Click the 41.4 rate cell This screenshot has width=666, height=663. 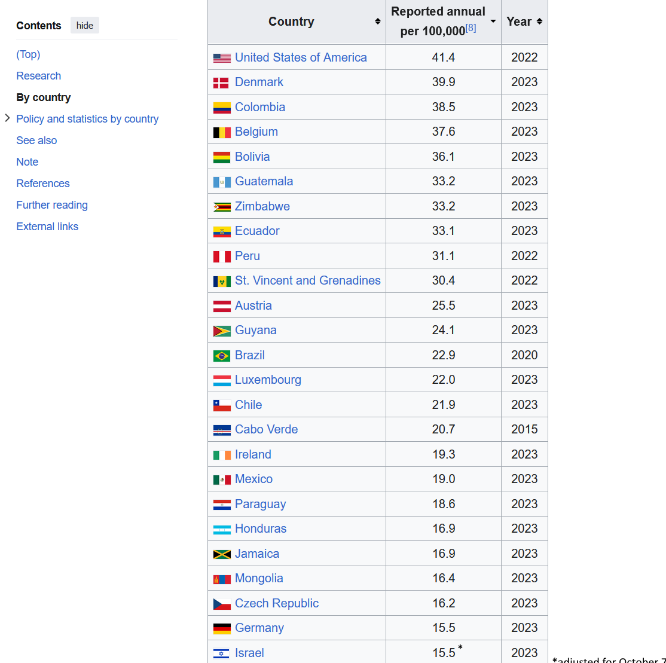point(444,57)
